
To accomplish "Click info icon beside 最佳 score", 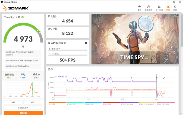I will point(39,74).
